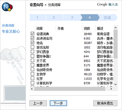The width and height of the screenshot is (122, 110).
Task: Click the word count 644
Action: (86, 56)
